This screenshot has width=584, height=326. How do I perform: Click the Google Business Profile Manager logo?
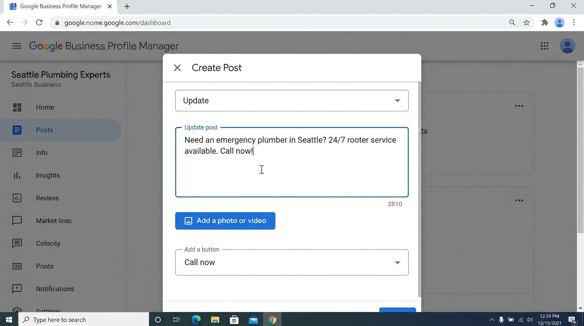104,46
